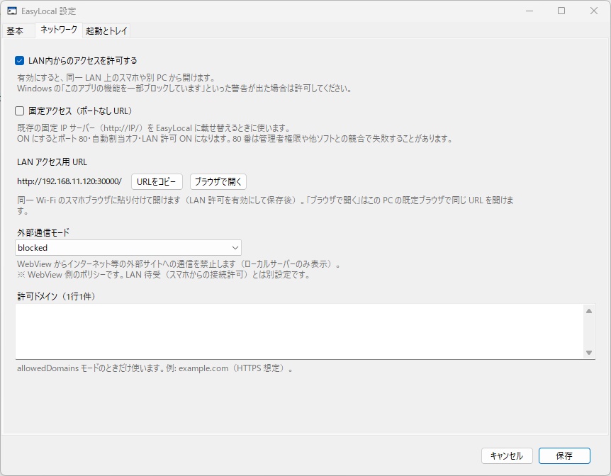Click the URLをコピー button
611x476 pixels.
(x=157, y=181)
